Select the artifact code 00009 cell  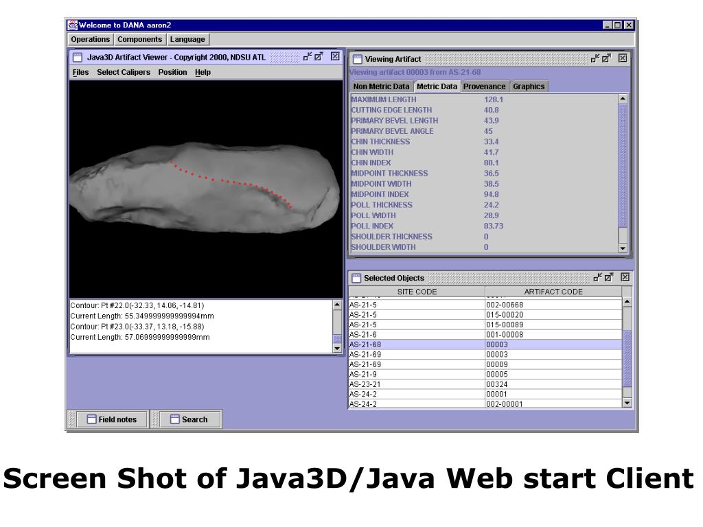click(553, 364)
